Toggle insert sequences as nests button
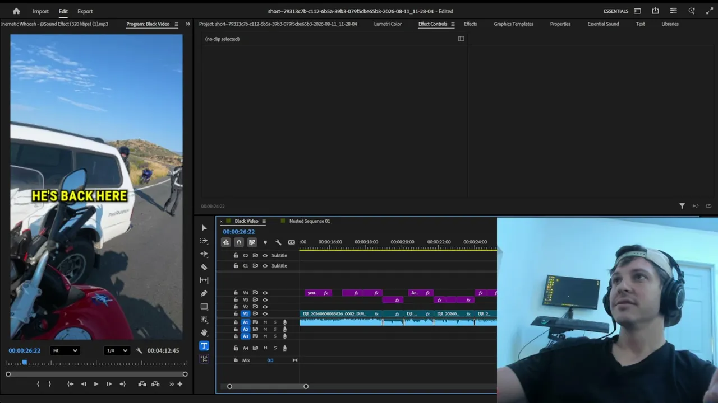The height and width of the screenshot is (403, 718). (x=225, y=242)
